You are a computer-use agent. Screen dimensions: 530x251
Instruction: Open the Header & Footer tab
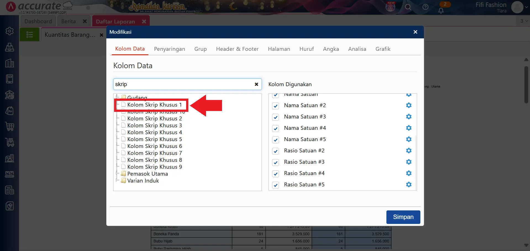tap(237, 49)
